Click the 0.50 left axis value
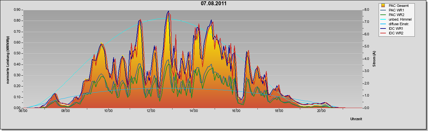This screenshot has width=428, height=131. [17, 53]
